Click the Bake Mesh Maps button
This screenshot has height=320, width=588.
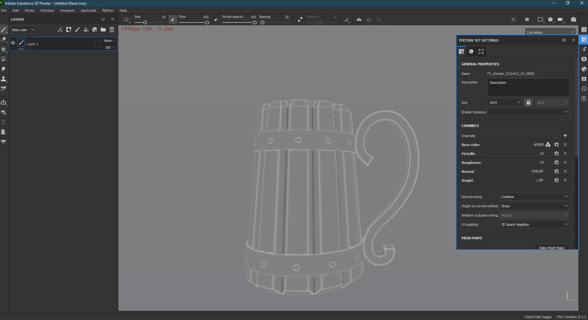[552, 247]
